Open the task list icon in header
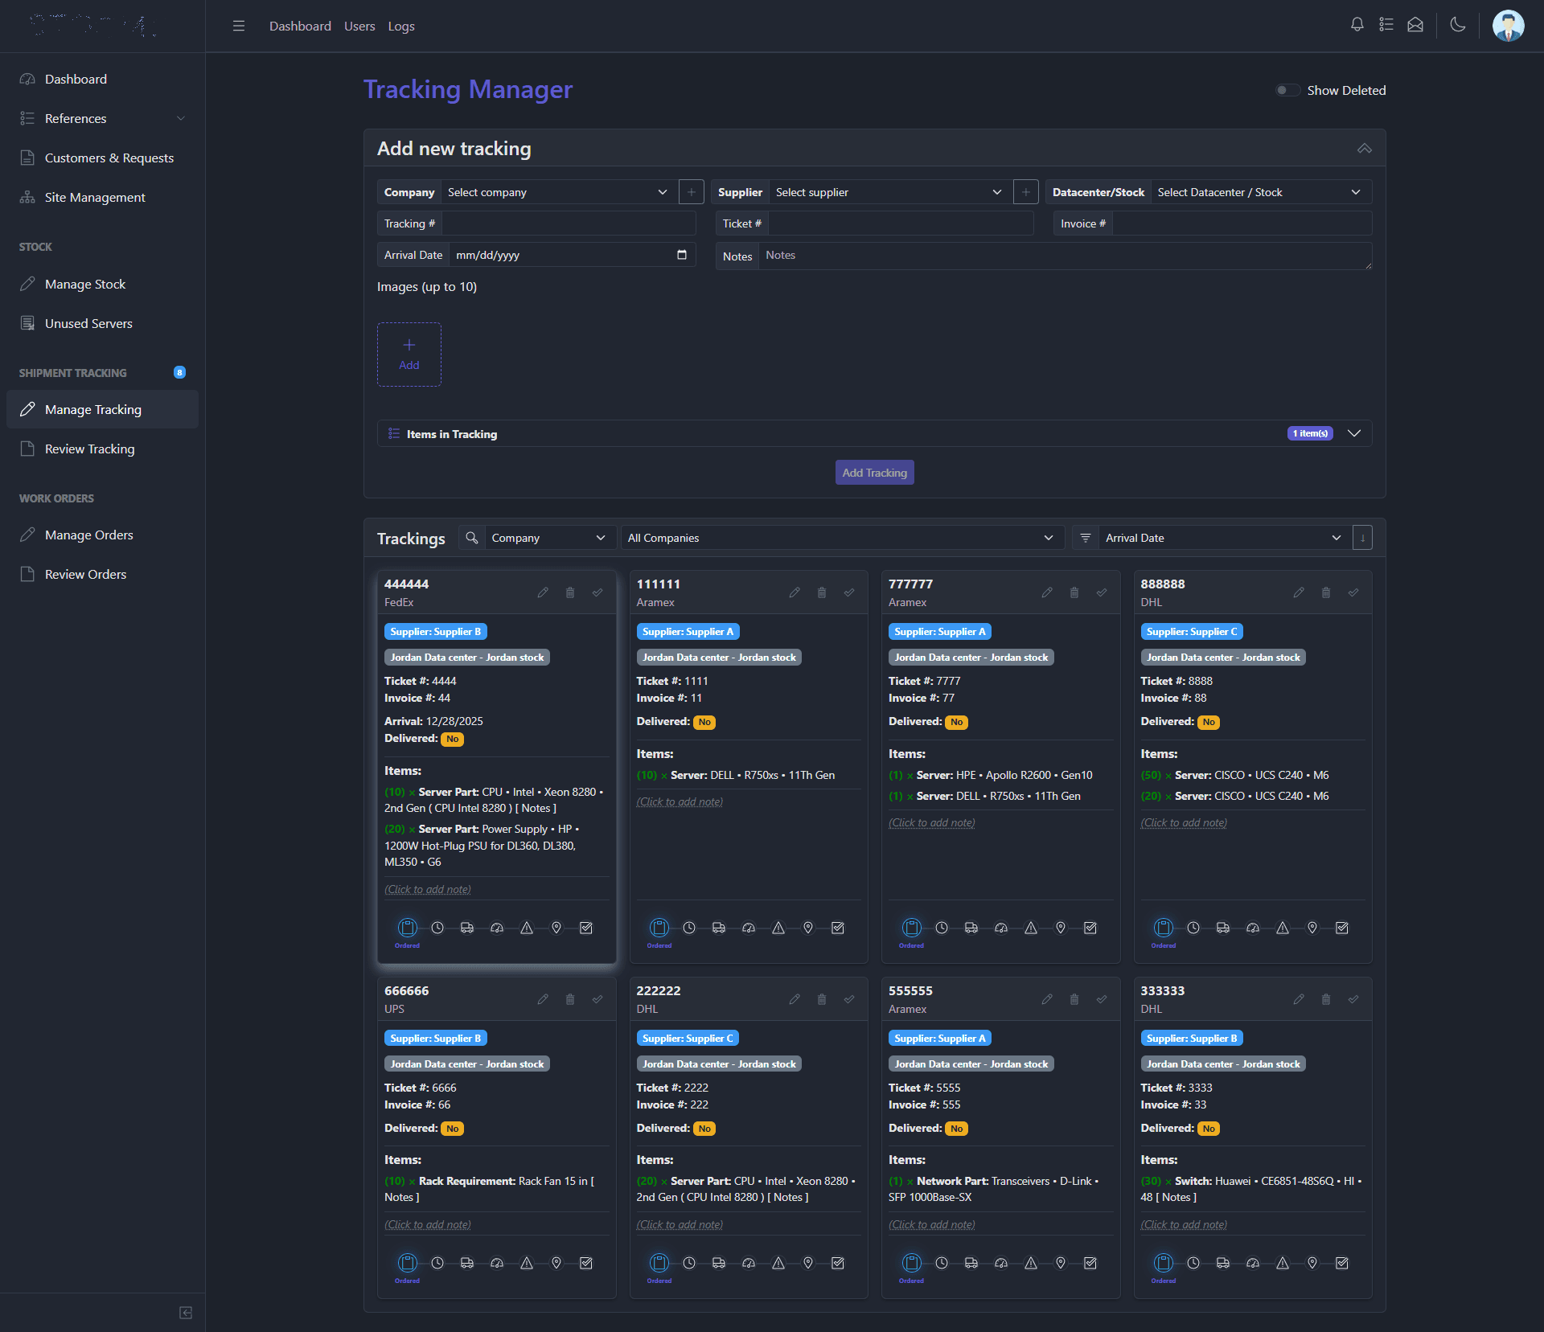 (1386, 25)
